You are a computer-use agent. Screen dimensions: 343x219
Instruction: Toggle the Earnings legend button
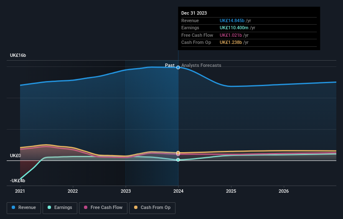click(60, 208)
